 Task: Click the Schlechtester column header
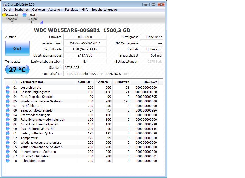tap(104, 82)
